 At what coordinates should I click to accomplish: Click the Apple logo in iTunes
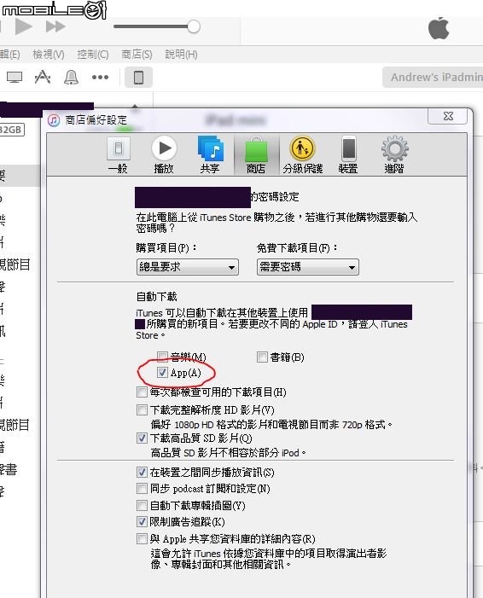coord(439,28)
